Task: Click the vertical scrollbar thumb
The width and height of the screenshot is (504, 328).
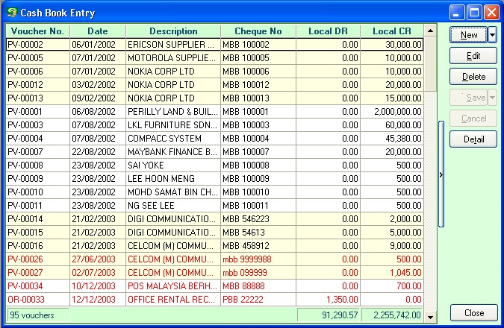Action: 430,64
